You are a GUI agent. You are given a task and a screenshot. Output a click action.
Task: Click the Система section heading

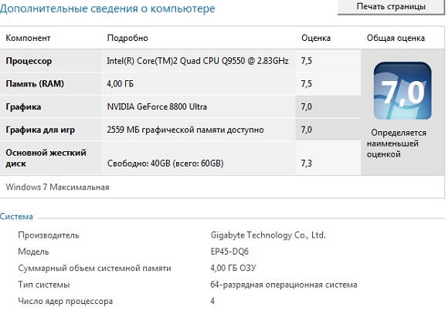(x=16, y=216)
